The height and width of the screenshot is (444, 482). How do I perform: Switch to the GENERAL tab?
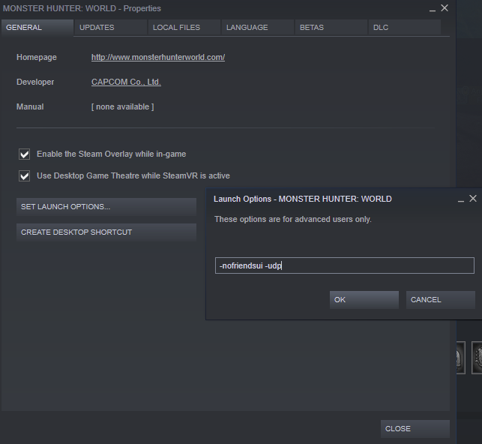click(x=37, y=28)
